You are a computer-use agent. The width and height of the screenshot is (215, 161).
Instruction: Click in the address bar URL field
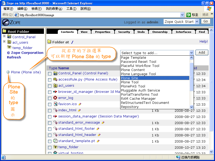click(x=97, y=15)
